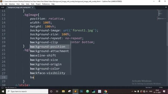Open the File menu
The height and width of the screenshot is (94, 168).
[2, 4]
